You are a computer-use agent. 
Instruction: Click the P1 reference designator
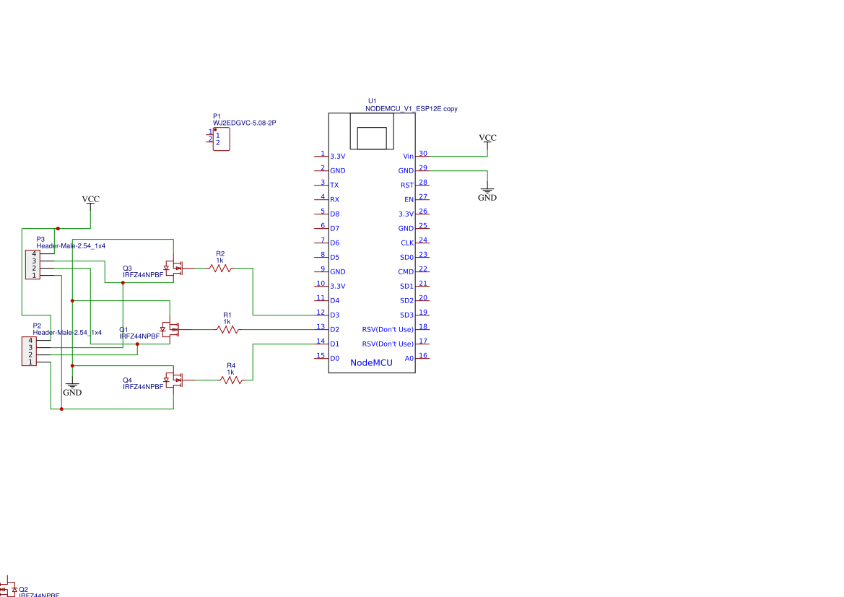click(217, 116)
